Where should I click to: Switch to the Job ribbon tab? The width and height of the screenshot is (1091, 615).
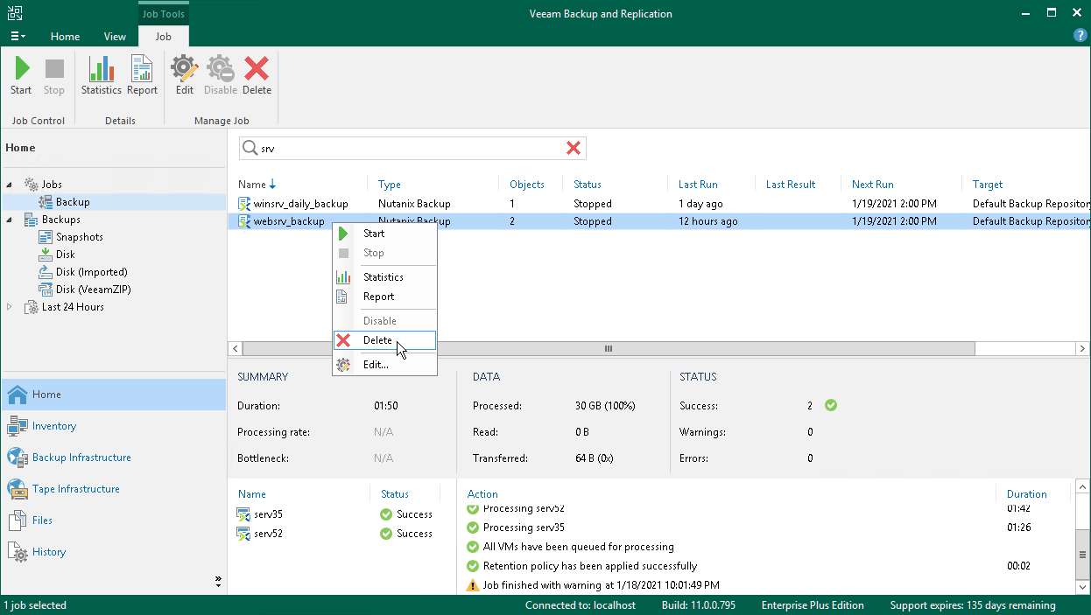pyautogui.click(x=163, y=37)
